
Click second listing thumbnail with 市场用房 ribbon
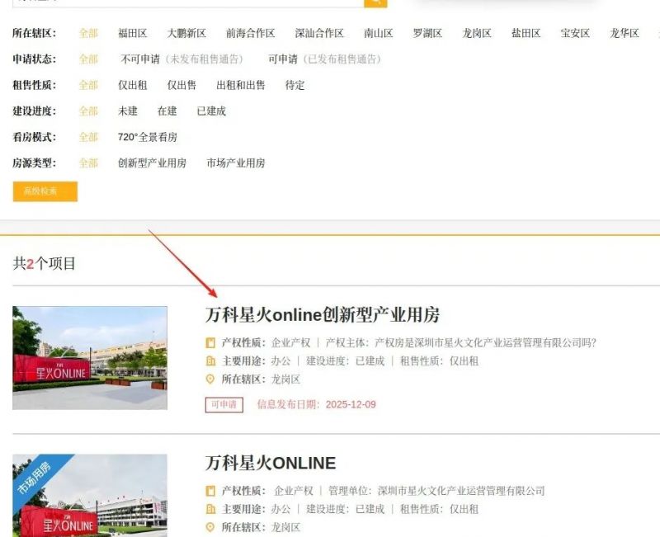[90, 495]
